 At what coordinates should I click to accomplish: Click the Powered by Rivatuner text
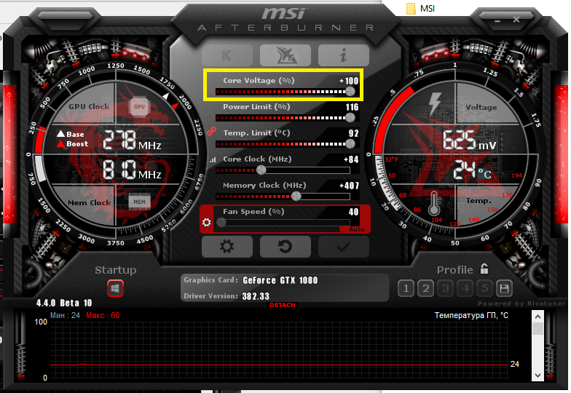[x=521, y=303]
